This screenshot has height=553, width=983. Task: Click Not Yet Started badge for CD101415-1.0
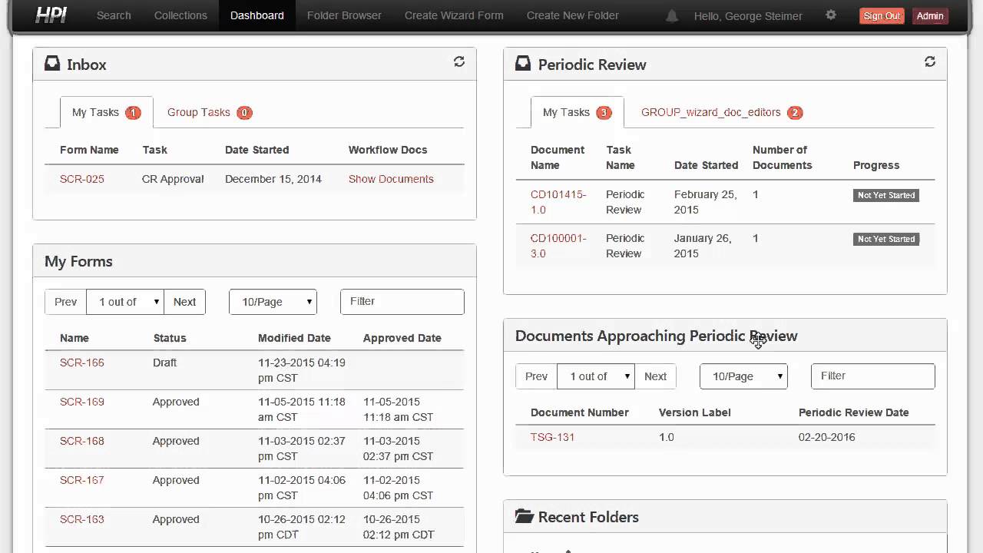(x=886, y=195)
